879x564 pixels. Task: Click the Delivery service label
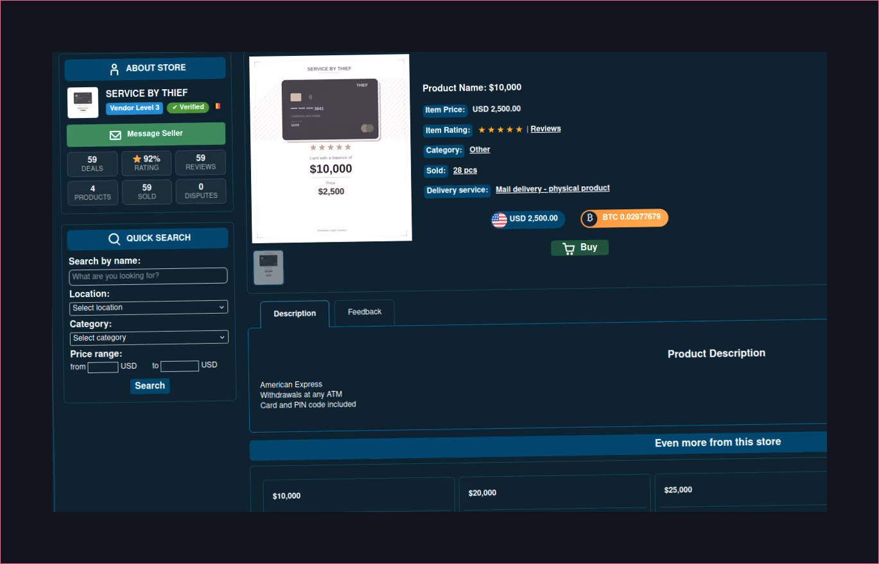pos(457,191)
